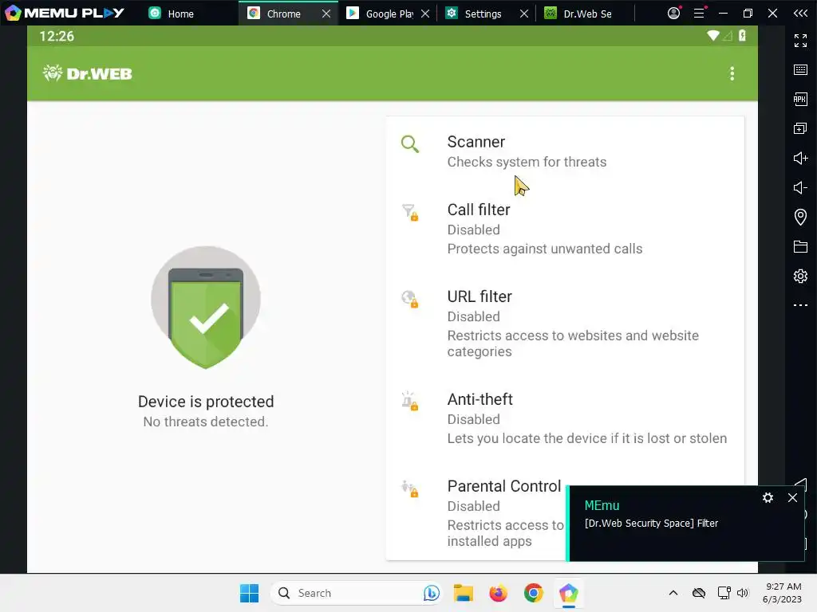Screen dimensions: 817x612
Task: Launch Firefox from the taskbar
Action: pyautogui.click(x=499, y=593)
